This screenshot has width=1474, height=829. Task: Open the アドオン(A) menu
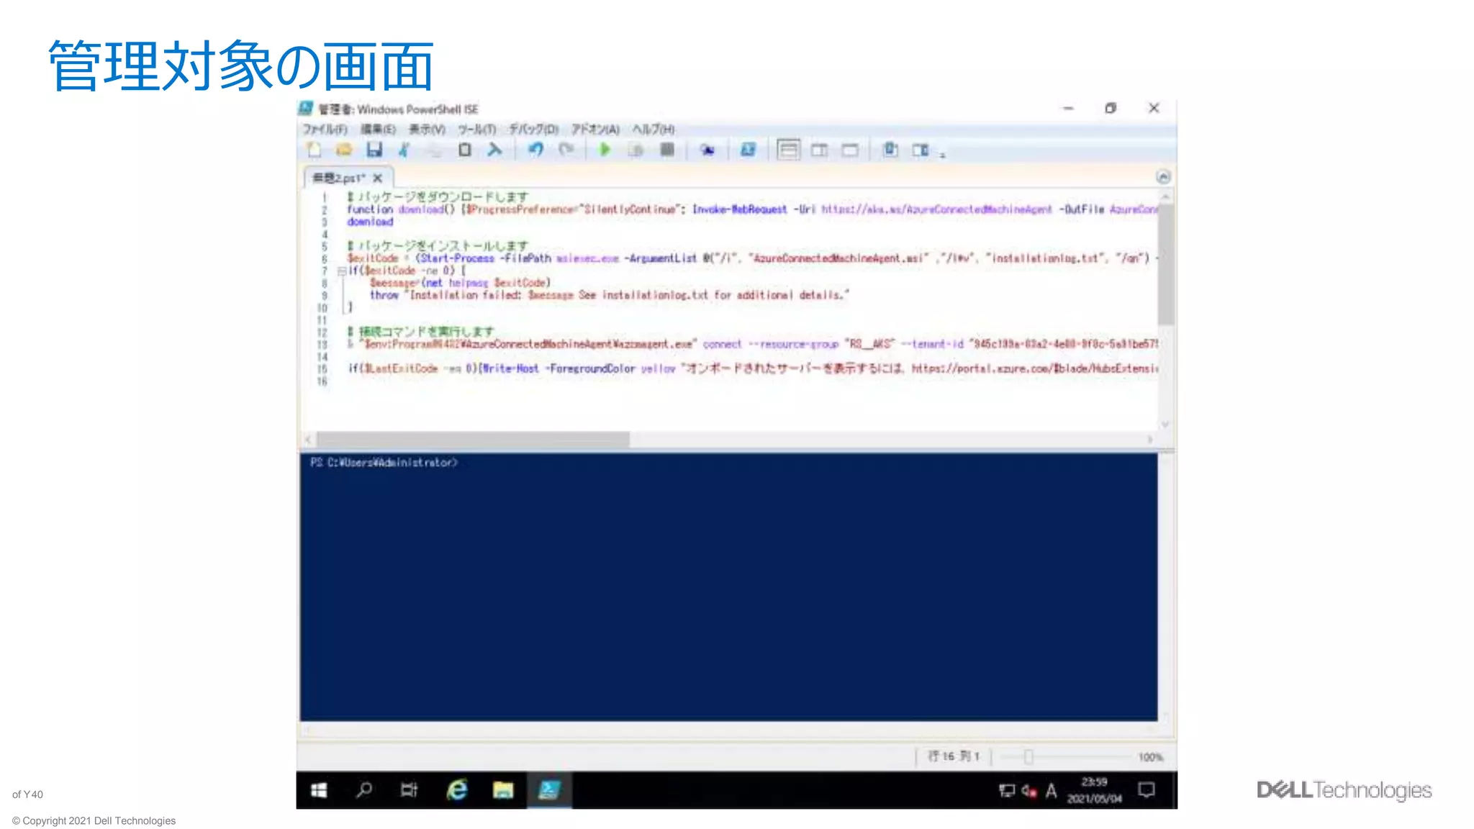[x=595, y=130]
